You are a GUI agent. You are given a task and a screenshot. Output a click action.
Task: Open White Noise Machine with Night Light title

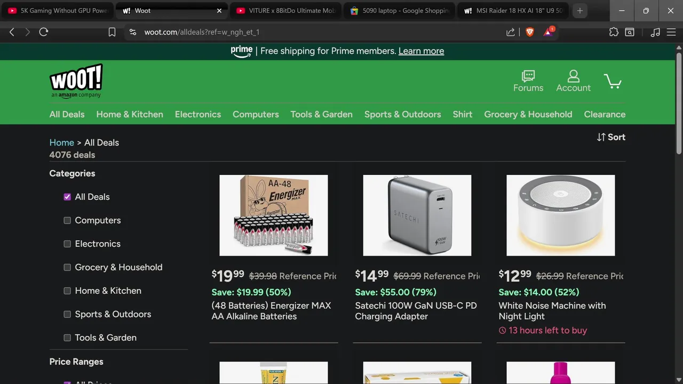tap(552, 311)
